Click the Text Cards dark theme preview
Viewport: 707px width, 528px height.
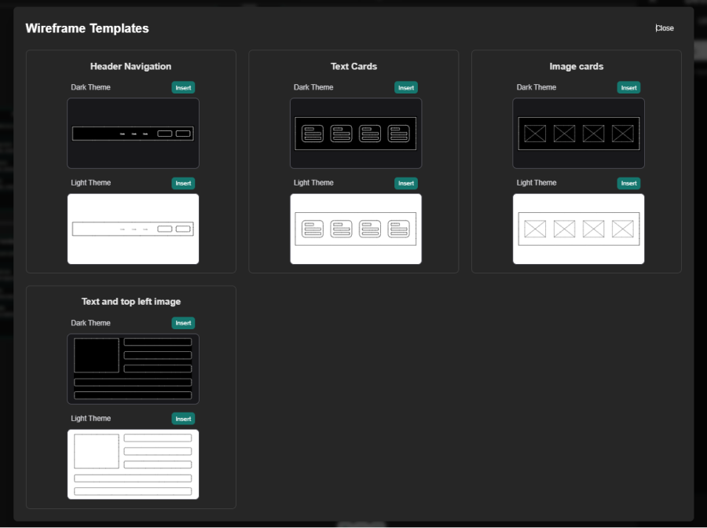coord(355,133)
